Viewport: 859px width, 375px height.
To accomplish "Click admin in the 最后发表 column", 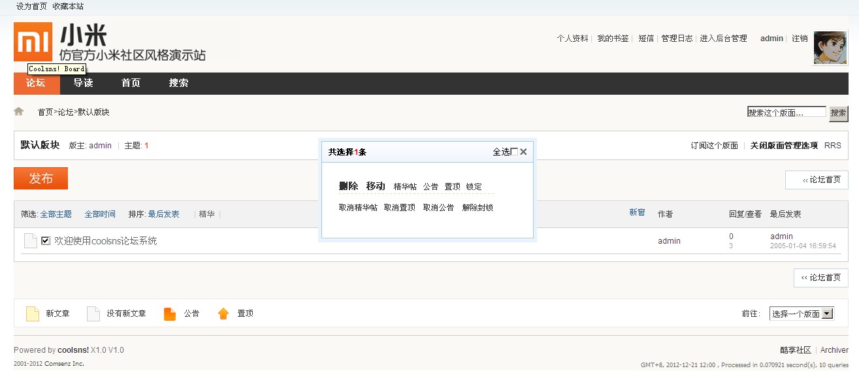I will click(x=781, y=236).
